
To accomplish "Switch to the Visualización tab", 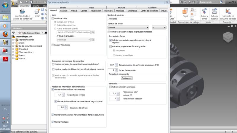I will (95, 11).
